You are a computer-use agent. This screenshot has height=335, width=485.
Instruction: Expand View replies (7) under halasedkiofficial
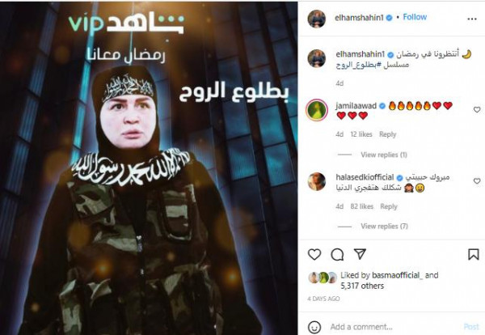pos(384,226)
